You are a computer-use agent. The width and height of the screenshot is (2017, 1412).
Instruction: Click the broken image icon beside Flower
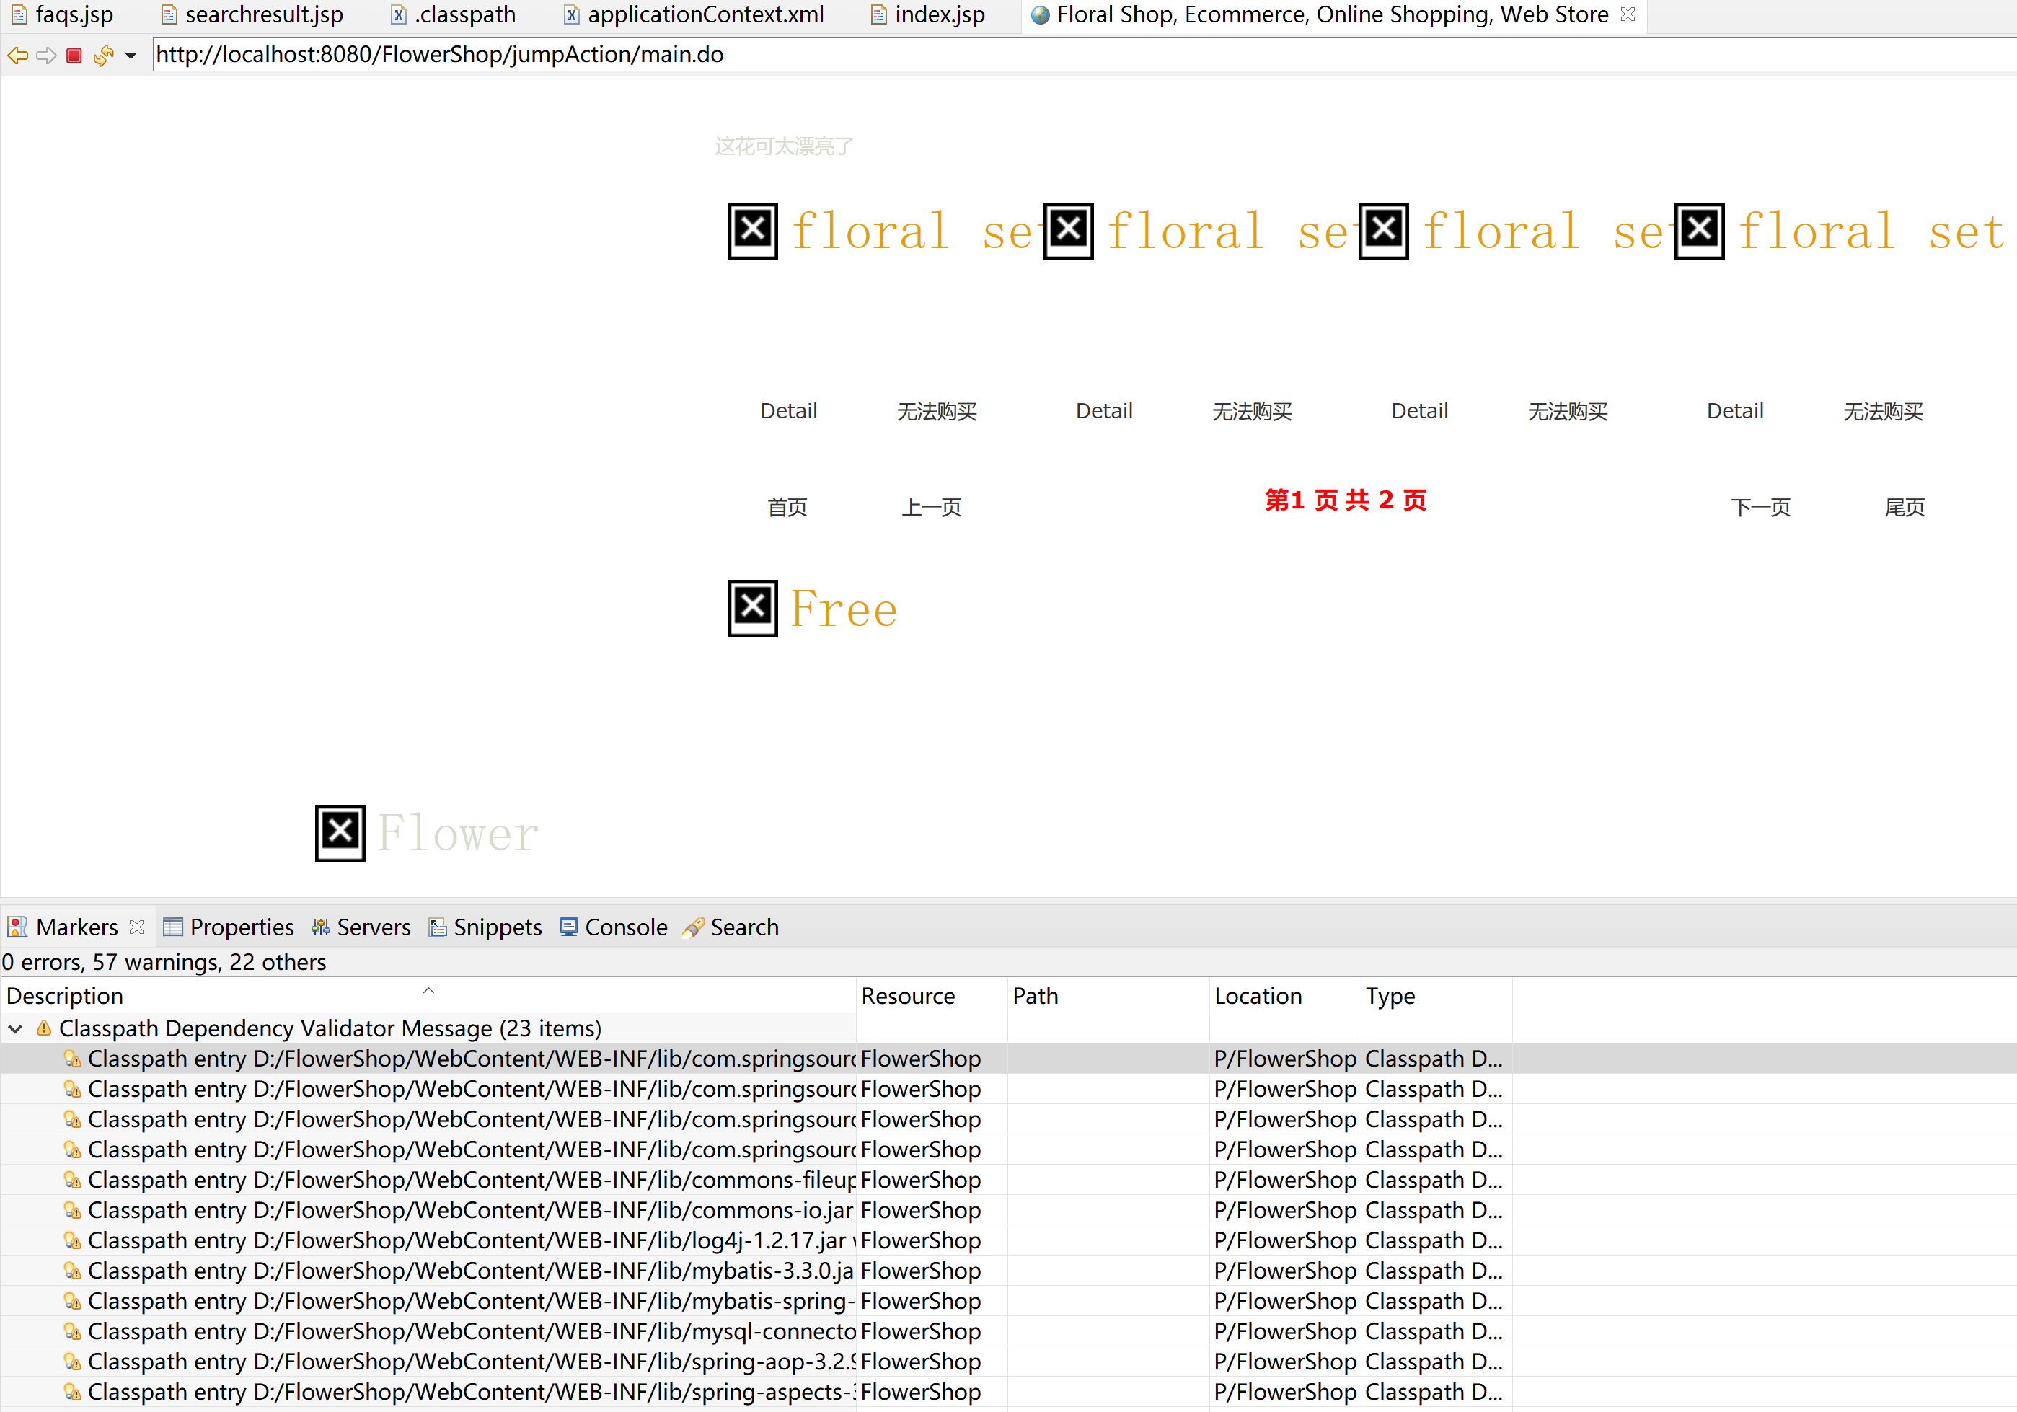[340, 833]
